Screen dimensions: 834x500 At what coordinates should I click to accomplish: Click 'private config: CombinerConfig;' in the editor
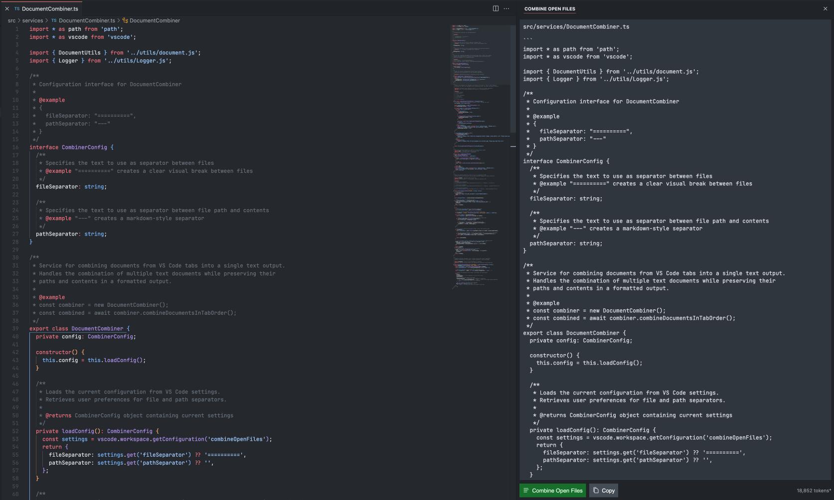(86, 337)
